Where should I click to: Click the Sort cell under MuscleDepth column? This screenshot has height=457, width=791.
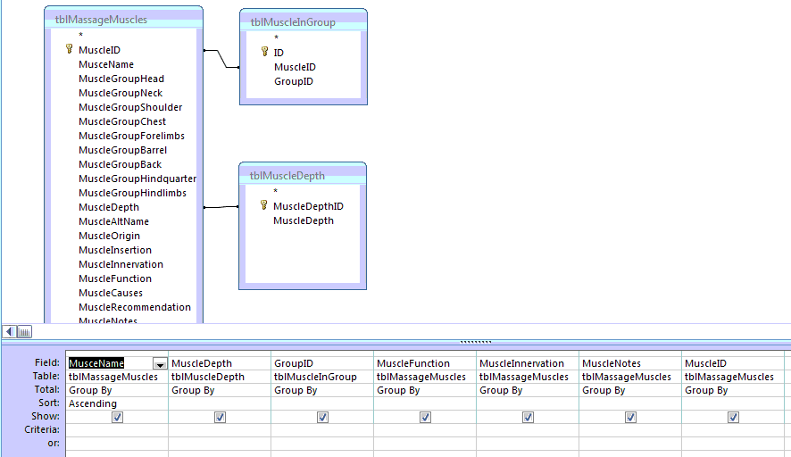point(220,403)
